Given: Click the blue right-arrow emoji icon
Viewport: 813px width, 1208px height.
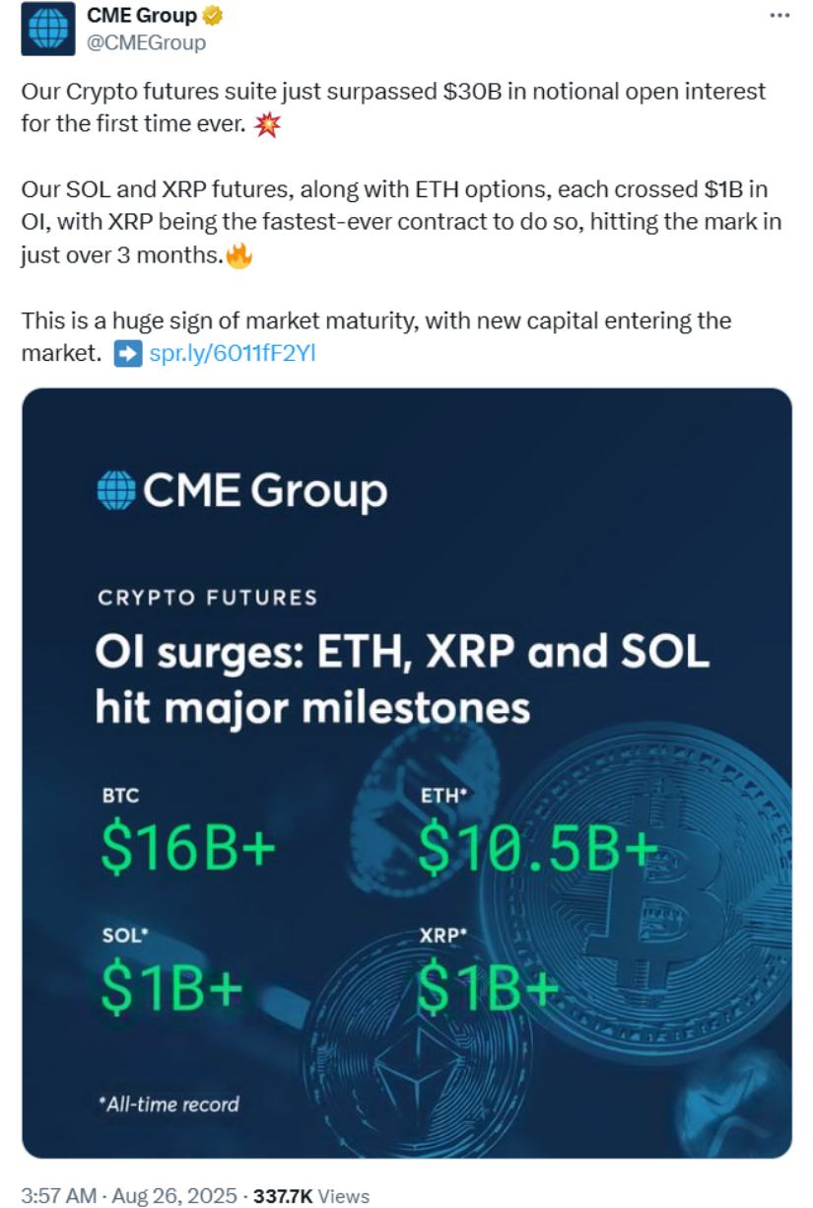Looking at the screenshot, I should [x=128, y=353].
